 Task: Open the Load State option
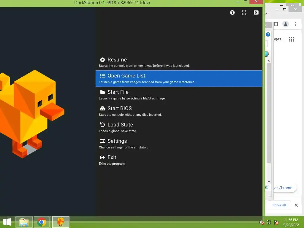tap(179, 127)
